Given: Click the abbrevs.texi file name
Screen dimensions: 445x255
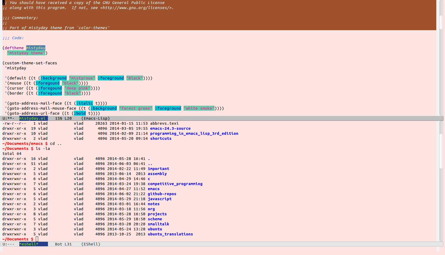Looking at the screenshot, I should 164,123.
